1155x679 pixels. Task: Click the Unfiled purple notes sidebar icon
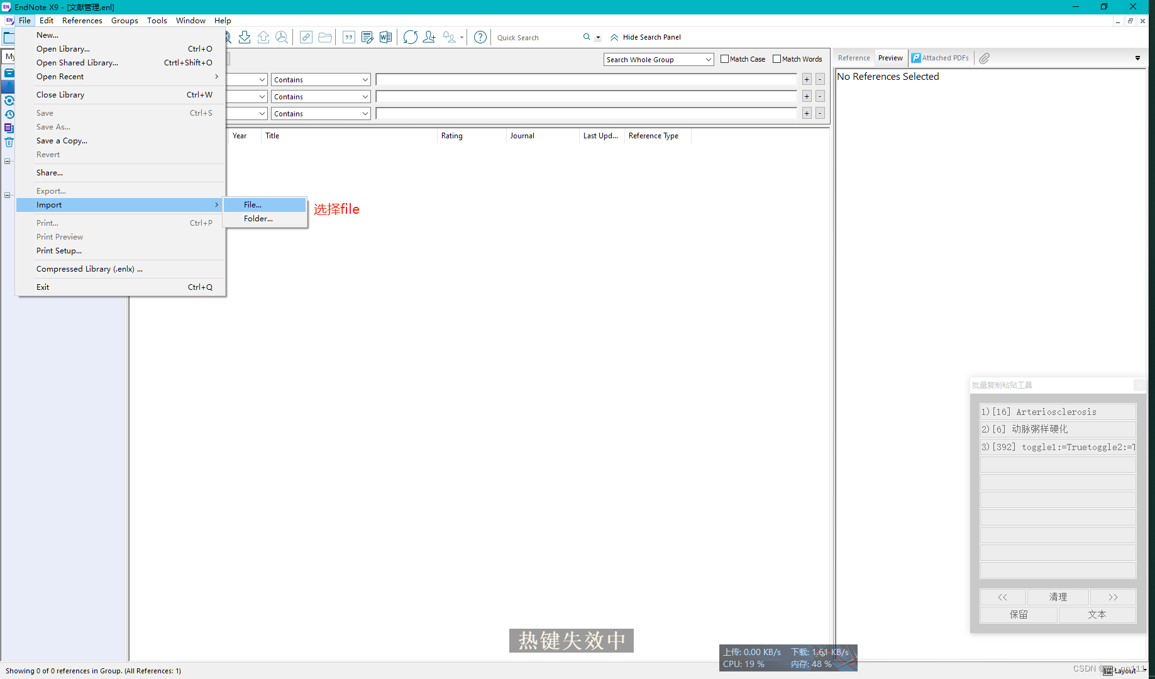click(9, 128)
